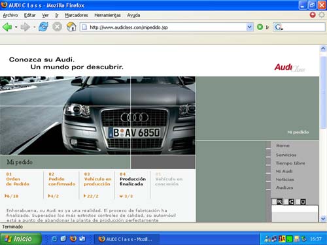
Task: Open the Tiempo Libre sidebar link
Action: pos(290,163)
